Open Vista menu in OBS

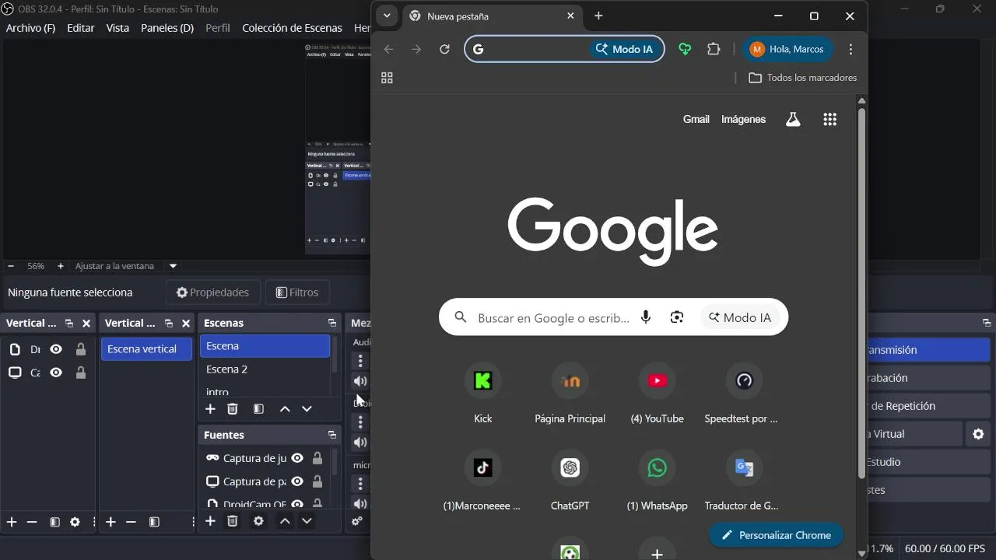117,28
